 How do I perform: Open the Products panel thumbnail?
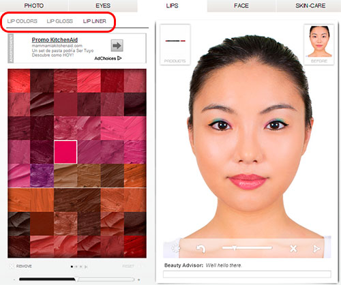tap(175, 44)
